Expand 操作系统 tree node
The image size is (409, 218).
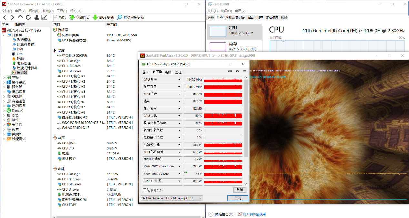(x=4, y=82)
